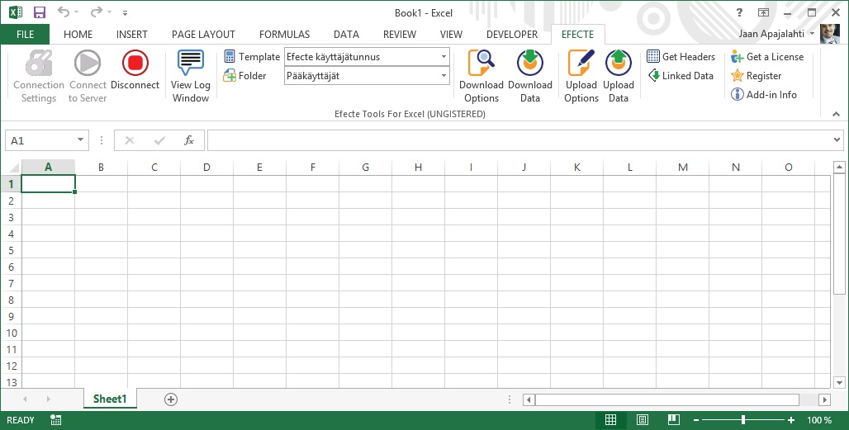Click the zoom slider handle
The image size is (849, 430).
click(x=743, y=420)
